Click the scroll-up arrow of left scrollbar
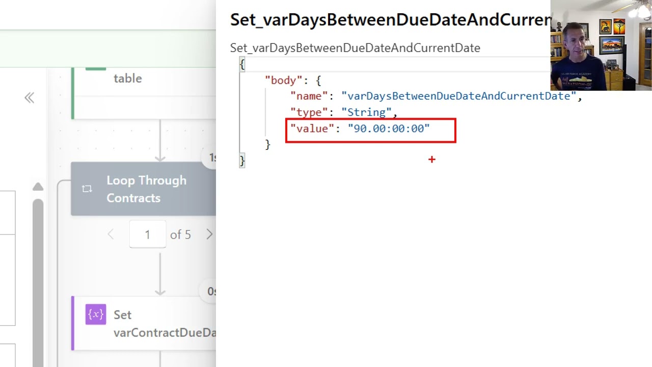Viewport: 652px width, 367px height. click(38, 187)
